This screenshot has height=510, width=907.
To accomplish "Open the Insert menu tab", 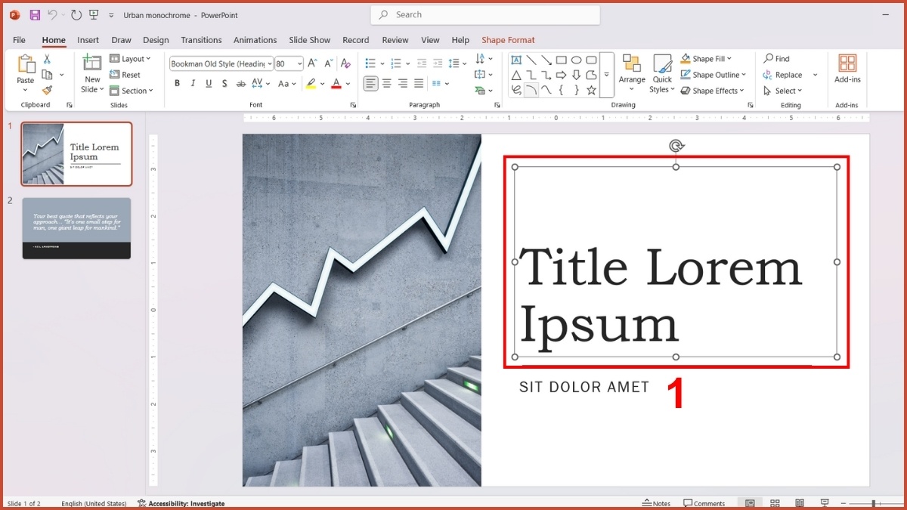I will [x=88, y=40].
